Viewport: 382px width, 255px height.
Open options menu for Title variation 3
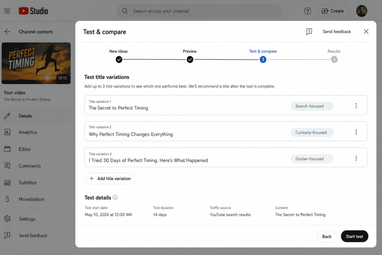[x=356, y=158]
